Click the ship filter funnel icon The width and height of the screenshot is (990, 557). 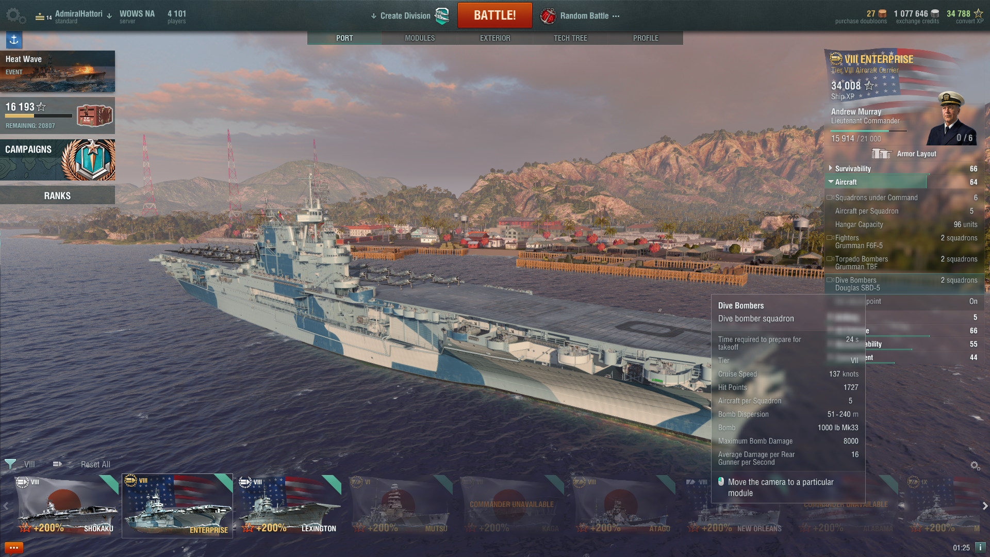coord(10,464)
